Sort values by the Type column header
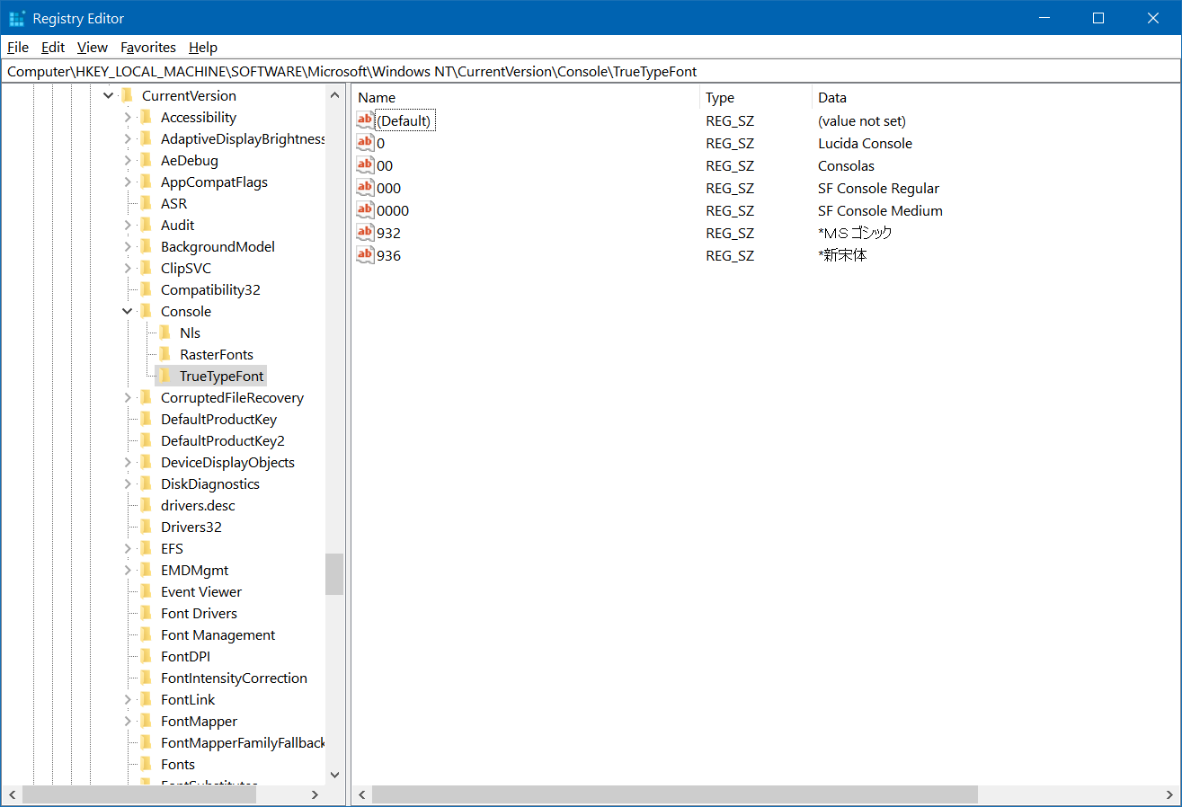 pos(755,97)
